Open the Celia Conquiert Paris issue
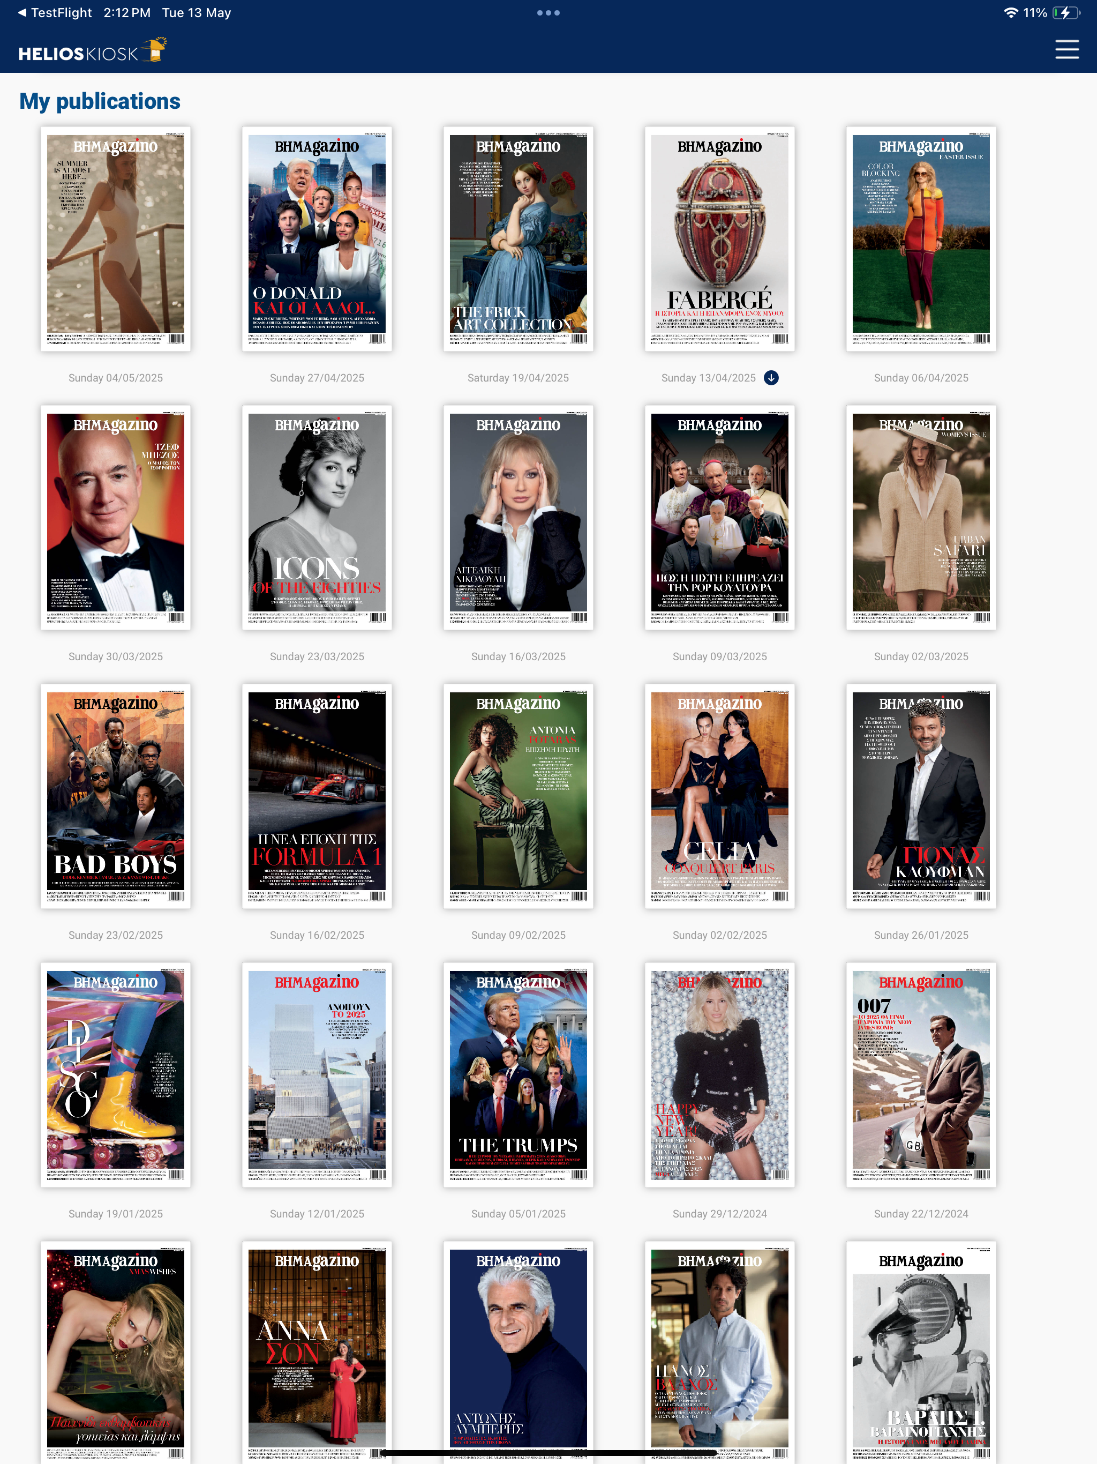 pos(720,796)
